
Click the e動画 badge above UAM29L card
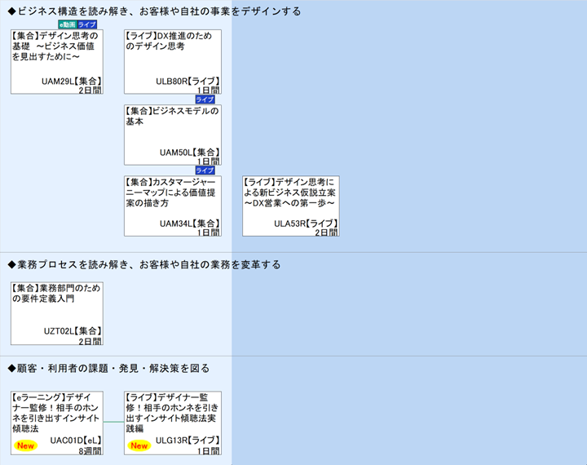click(68, 24)
